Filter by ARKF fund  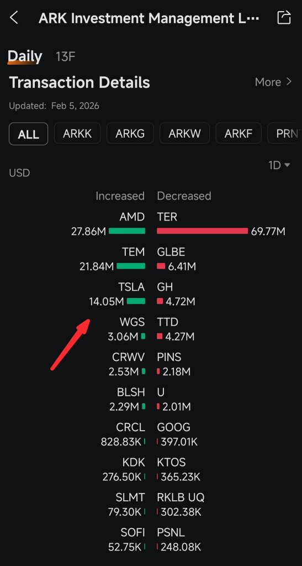pos(238,134)
